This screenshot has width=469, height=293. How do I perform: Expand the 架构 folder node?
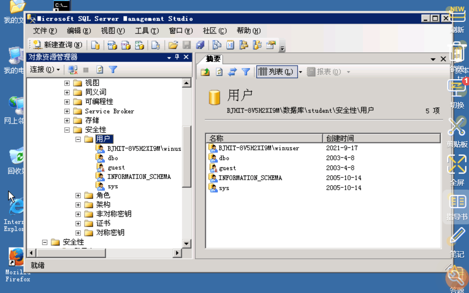(x=78, y=205)
